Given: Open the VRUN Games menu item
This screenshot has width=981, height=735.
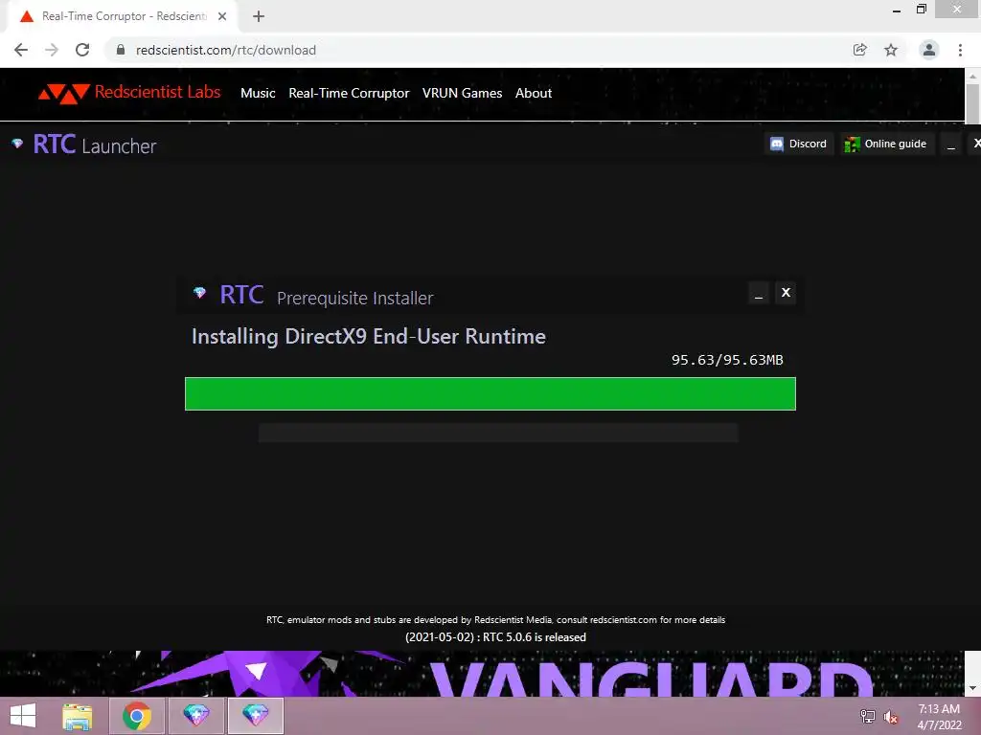Looking at the screenshot, I should pos(462,93).
